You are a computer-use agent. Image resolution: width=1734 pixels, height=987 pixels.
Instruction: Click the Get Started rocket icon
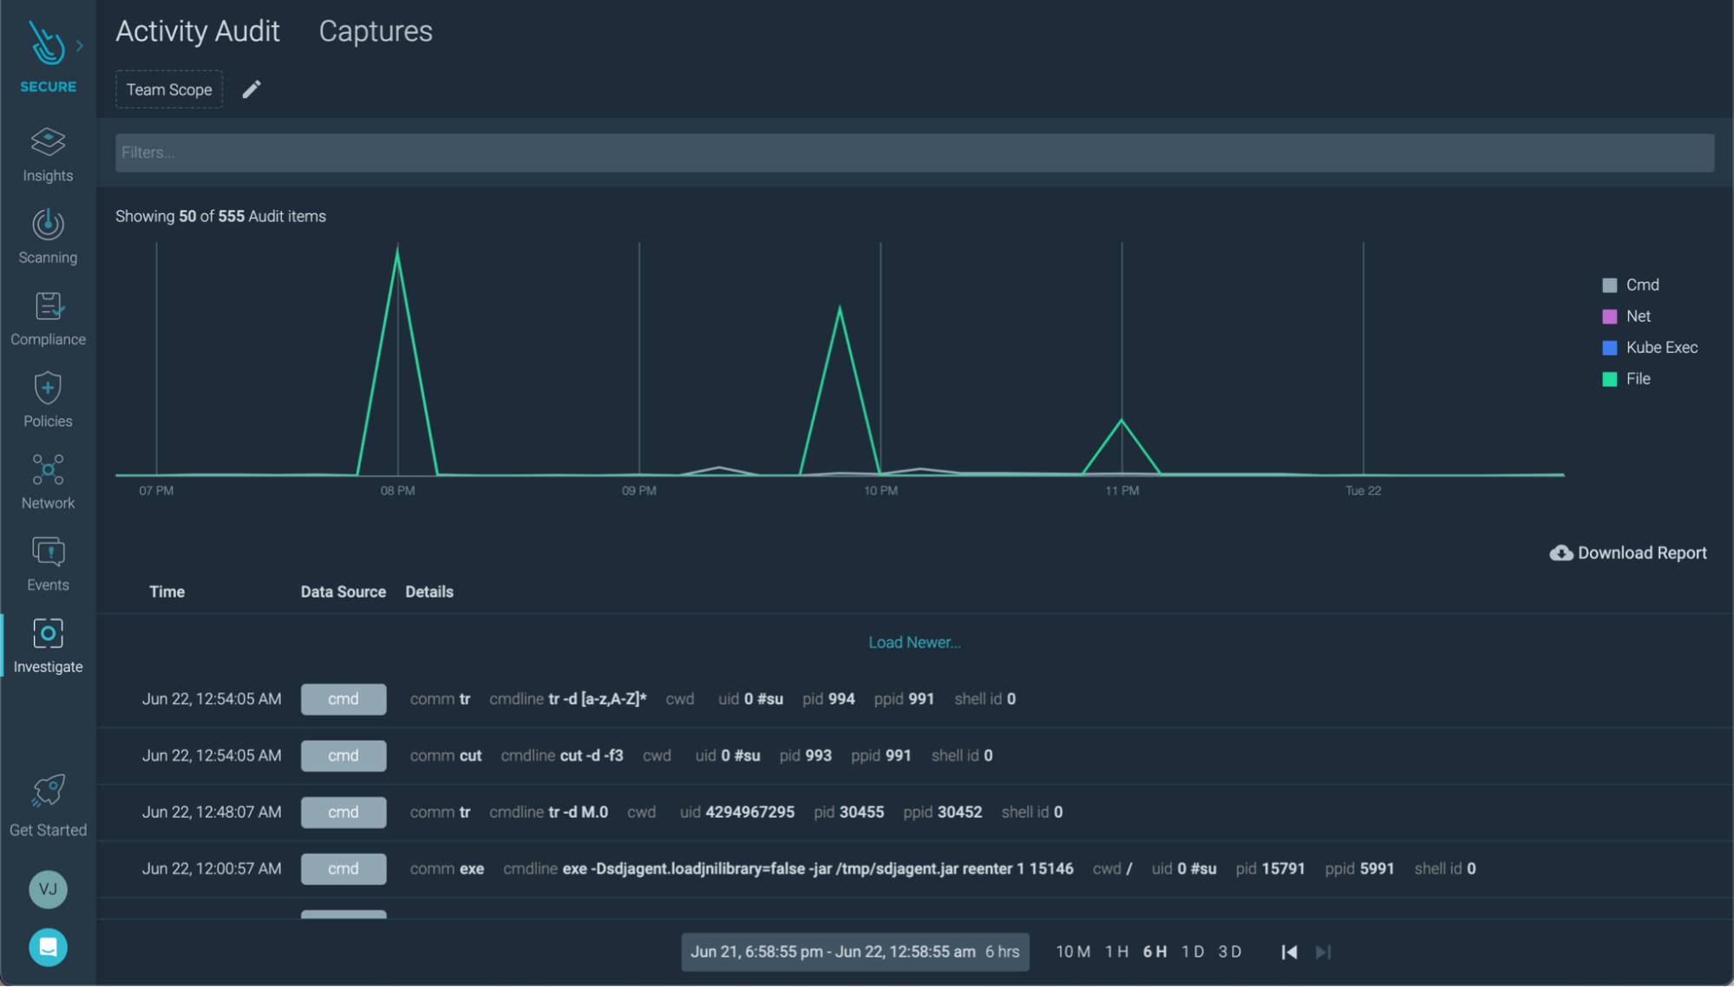point(48,791)
